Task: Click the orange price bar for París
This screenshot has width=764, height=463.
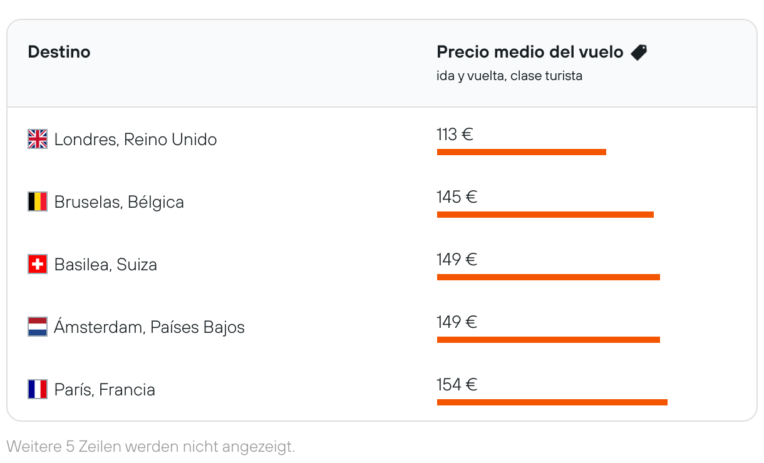Action: tap(552, 402)
